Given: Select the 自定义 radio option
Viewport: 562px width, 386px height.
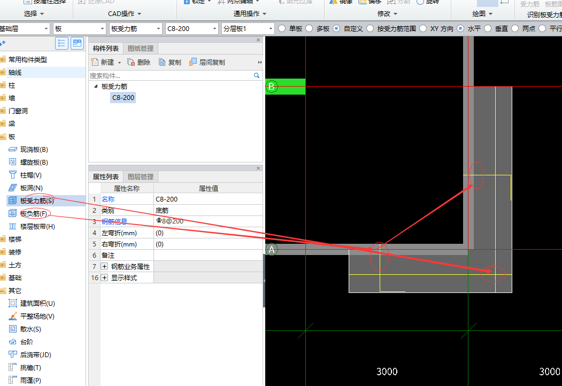Looking at the screenshot, I should [336, 28].
